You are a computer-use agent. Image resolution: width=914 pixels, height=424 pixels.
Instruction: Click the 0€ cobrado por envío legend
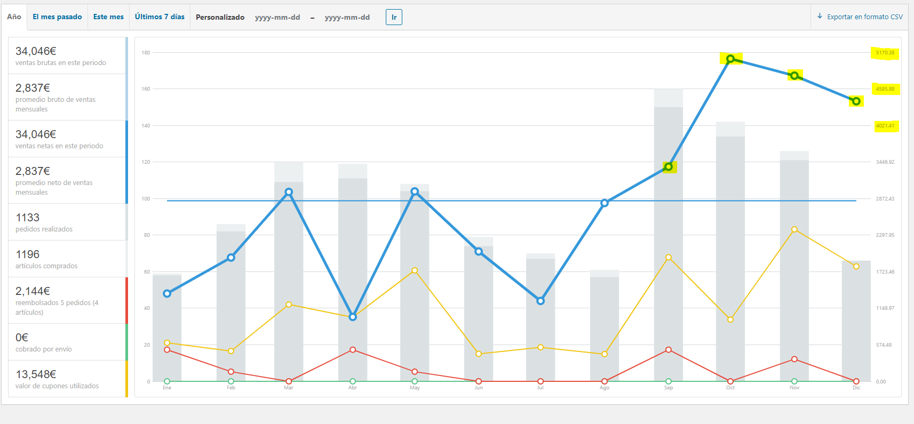click(x=67, y=342)
